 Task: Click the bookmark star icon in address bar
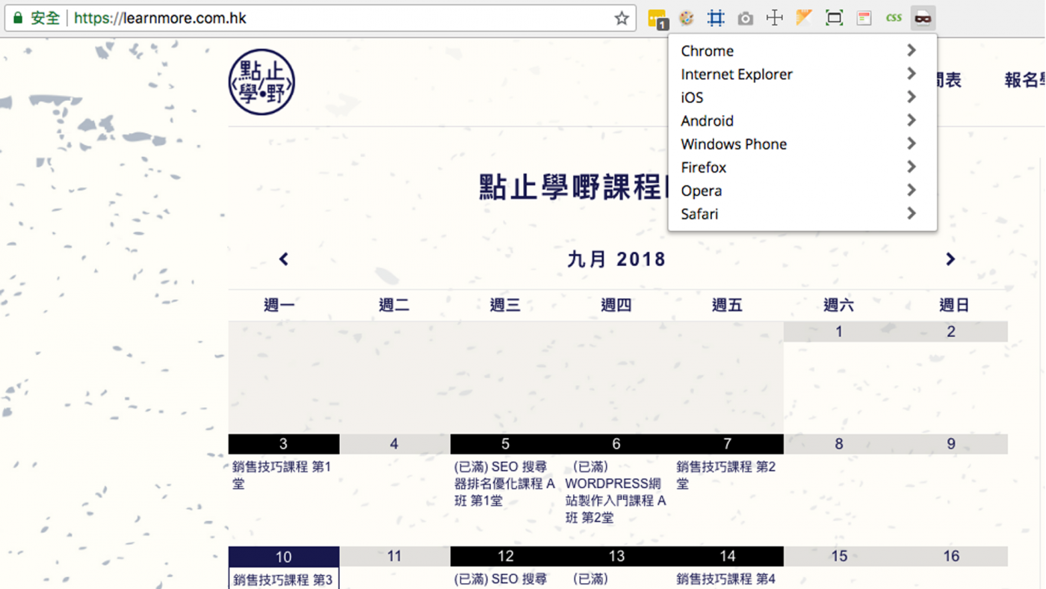(x=621, y=19)
